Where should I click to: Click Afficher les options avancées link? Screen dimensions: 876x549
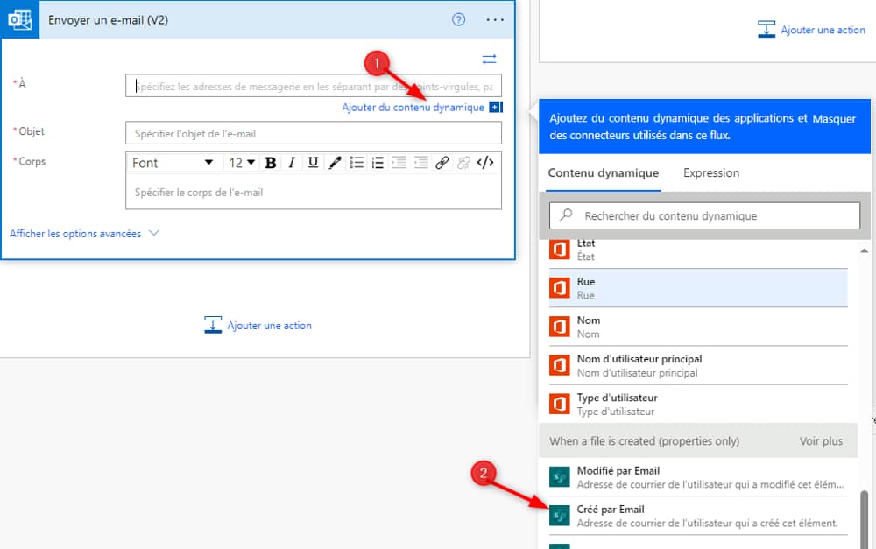pyautogui.click(x=75, y=234)
